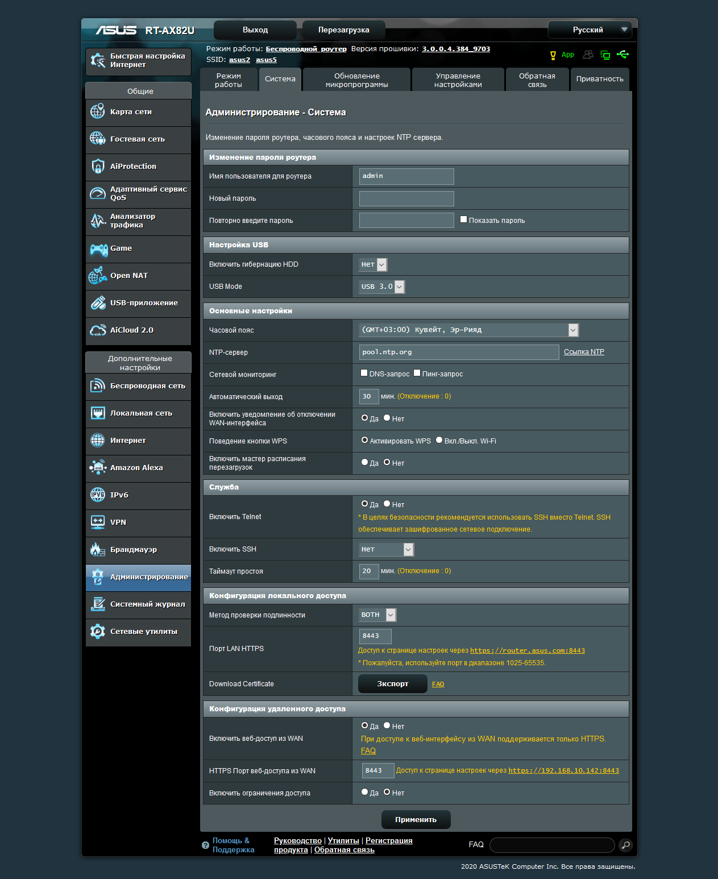This screenshot has height=879, width=718.
Task: Select Да for reboot scheduler
Action: pyautogui.click(x=364, y=462)
